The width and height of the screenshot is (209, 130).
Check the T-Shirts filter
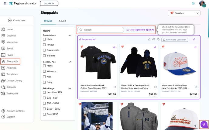point(44,56)
